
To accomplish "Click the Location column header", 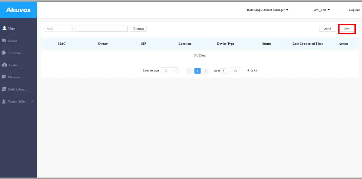I will [185, 44].
